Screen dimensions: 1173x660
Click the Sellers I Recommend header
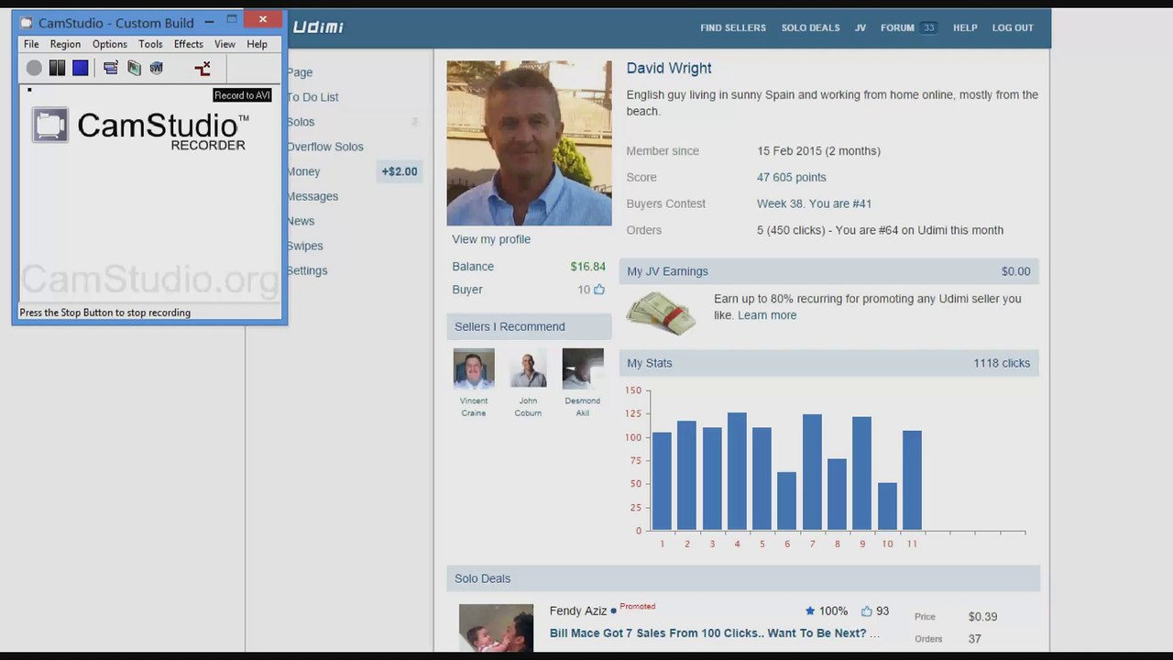pos(529,326)
